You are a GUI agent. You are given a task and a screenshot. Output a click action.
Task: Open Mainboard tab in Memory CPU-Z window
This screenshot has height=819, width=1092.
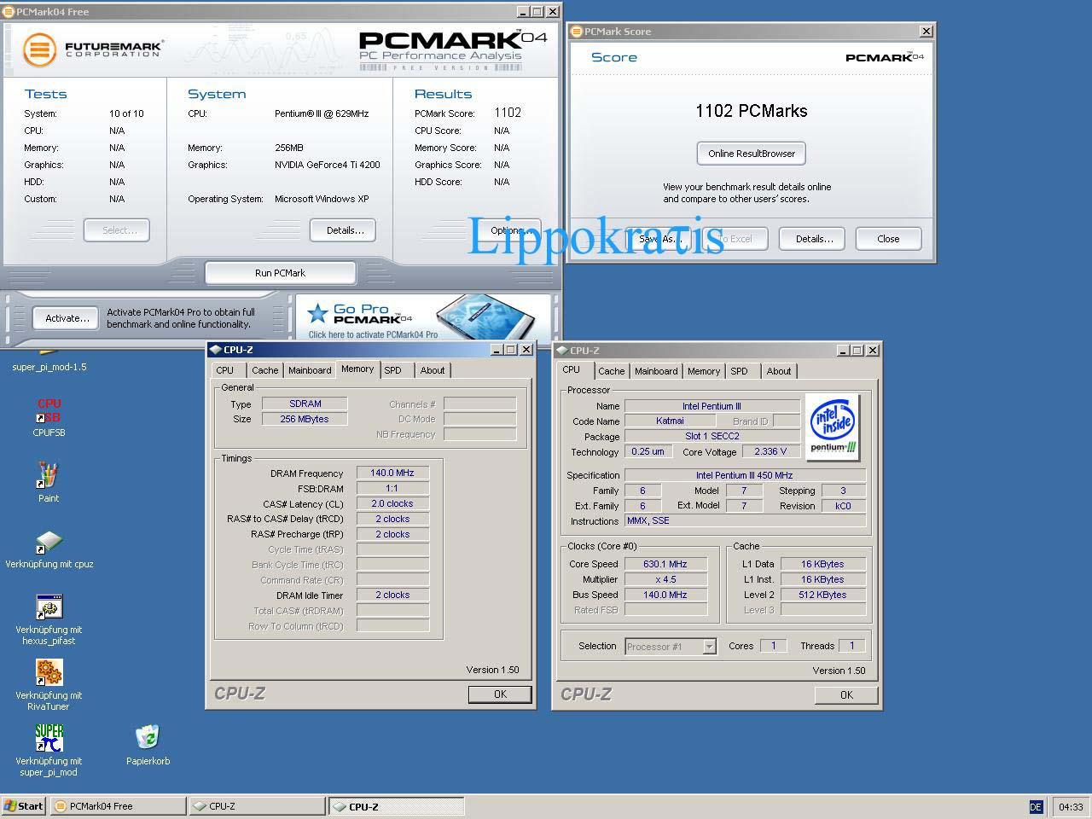[x=310, y=370]
